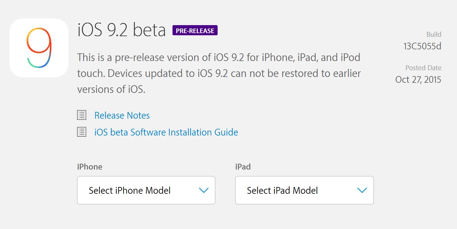Expand the Select iPhone Model dropdown

146,190
